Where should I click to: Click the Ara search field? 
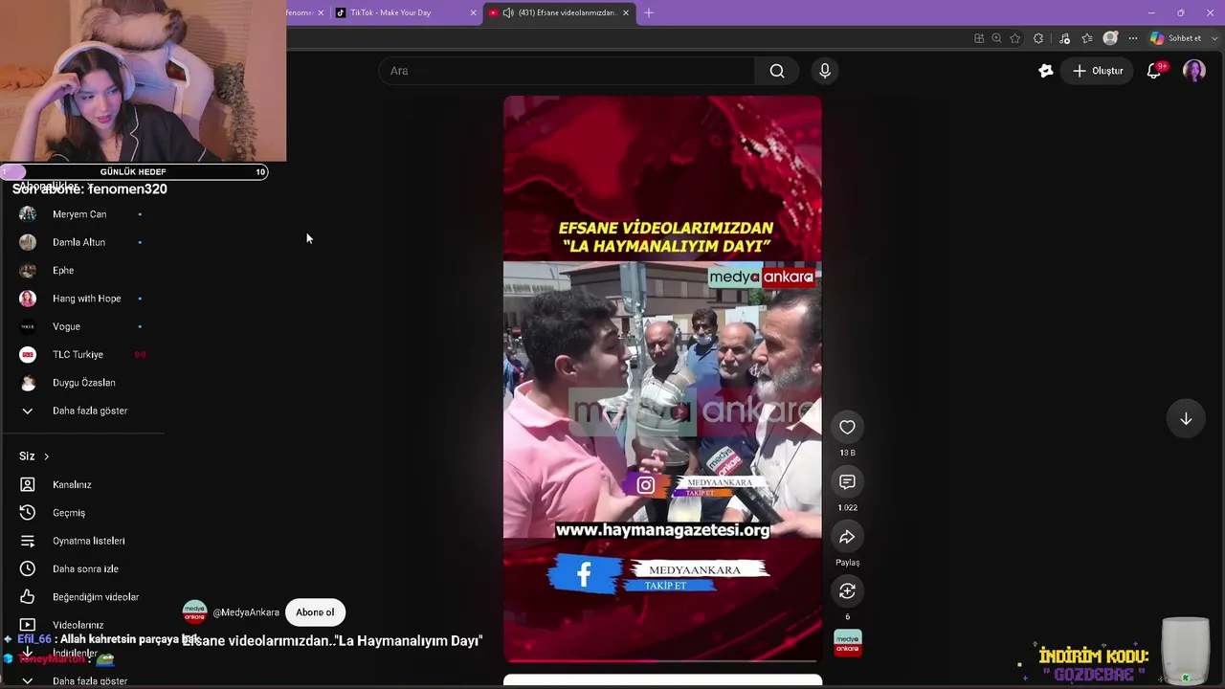tap(568, 71)
